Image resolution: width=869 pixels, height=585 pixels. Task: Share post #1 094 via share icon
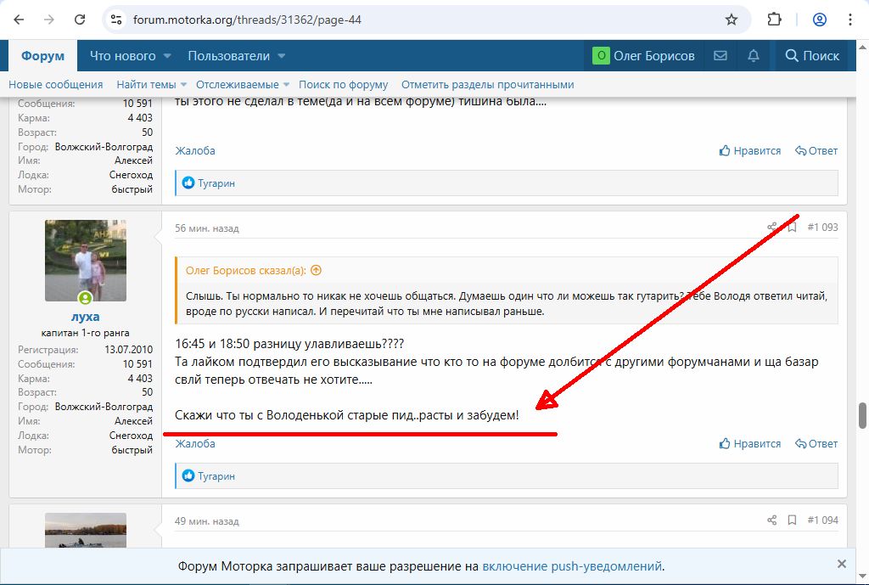771,520
